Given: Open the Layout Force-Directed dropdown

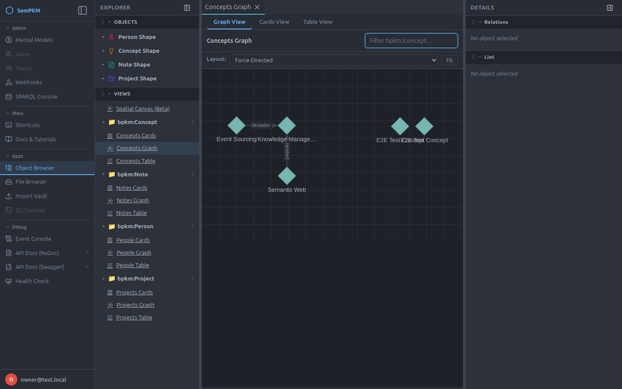Looking at the screenshot, I should [333, 60].
